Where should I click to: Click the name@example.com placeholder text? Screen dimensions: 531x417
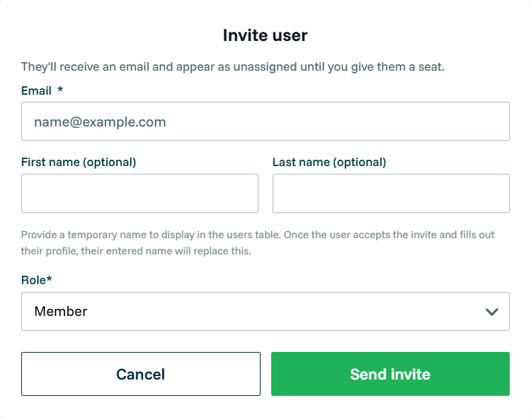[100, 122]
